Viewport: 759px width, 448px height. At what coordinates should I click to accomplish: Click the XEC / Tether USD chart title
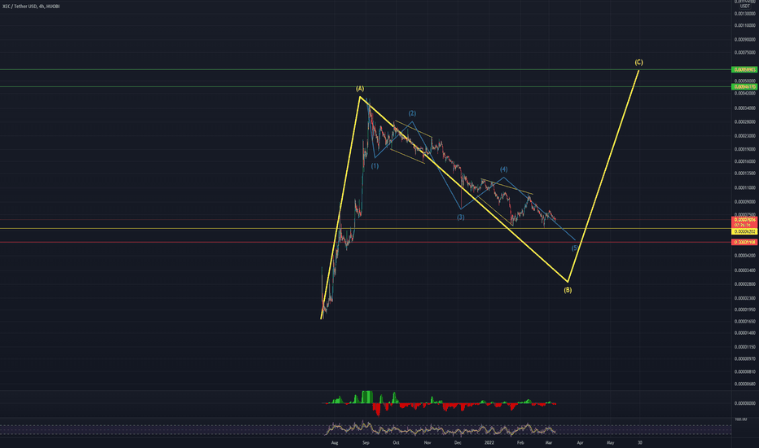click(x=31, y=7)
